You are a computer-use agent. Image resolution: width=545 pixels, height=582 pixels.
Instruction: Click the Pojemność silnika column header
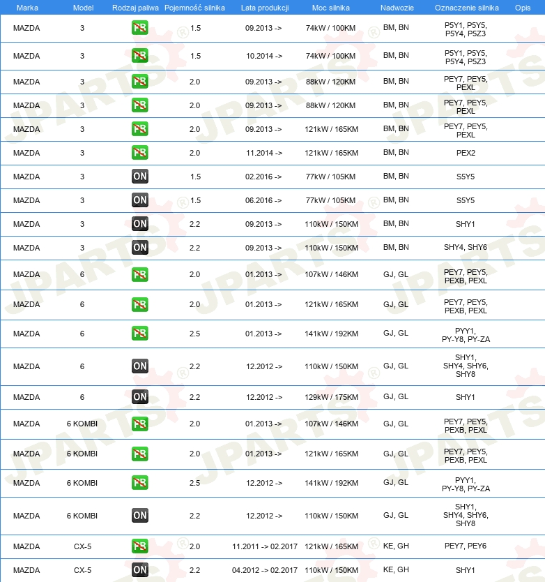click(x=194, y=8)
